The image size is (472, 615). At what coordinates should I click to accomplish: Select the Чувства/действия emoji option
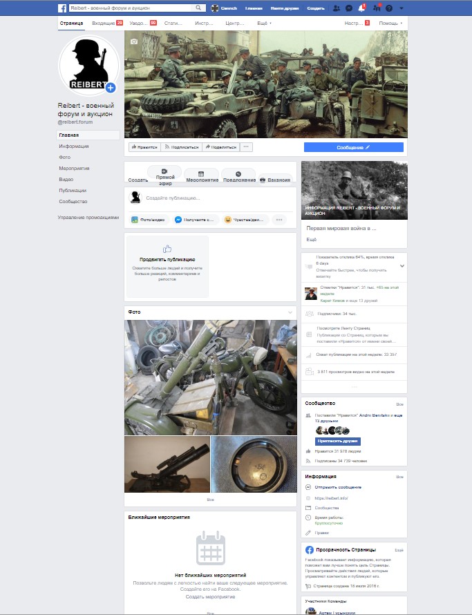pyautogui.click(x=245, y=220)
